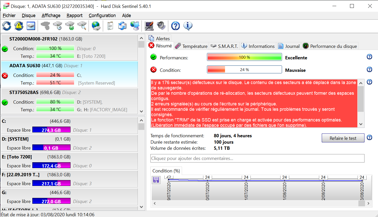Open the Configuration menu
This screenshot has height=217, width=378.
pyautogui.click(x=102, y=16)
